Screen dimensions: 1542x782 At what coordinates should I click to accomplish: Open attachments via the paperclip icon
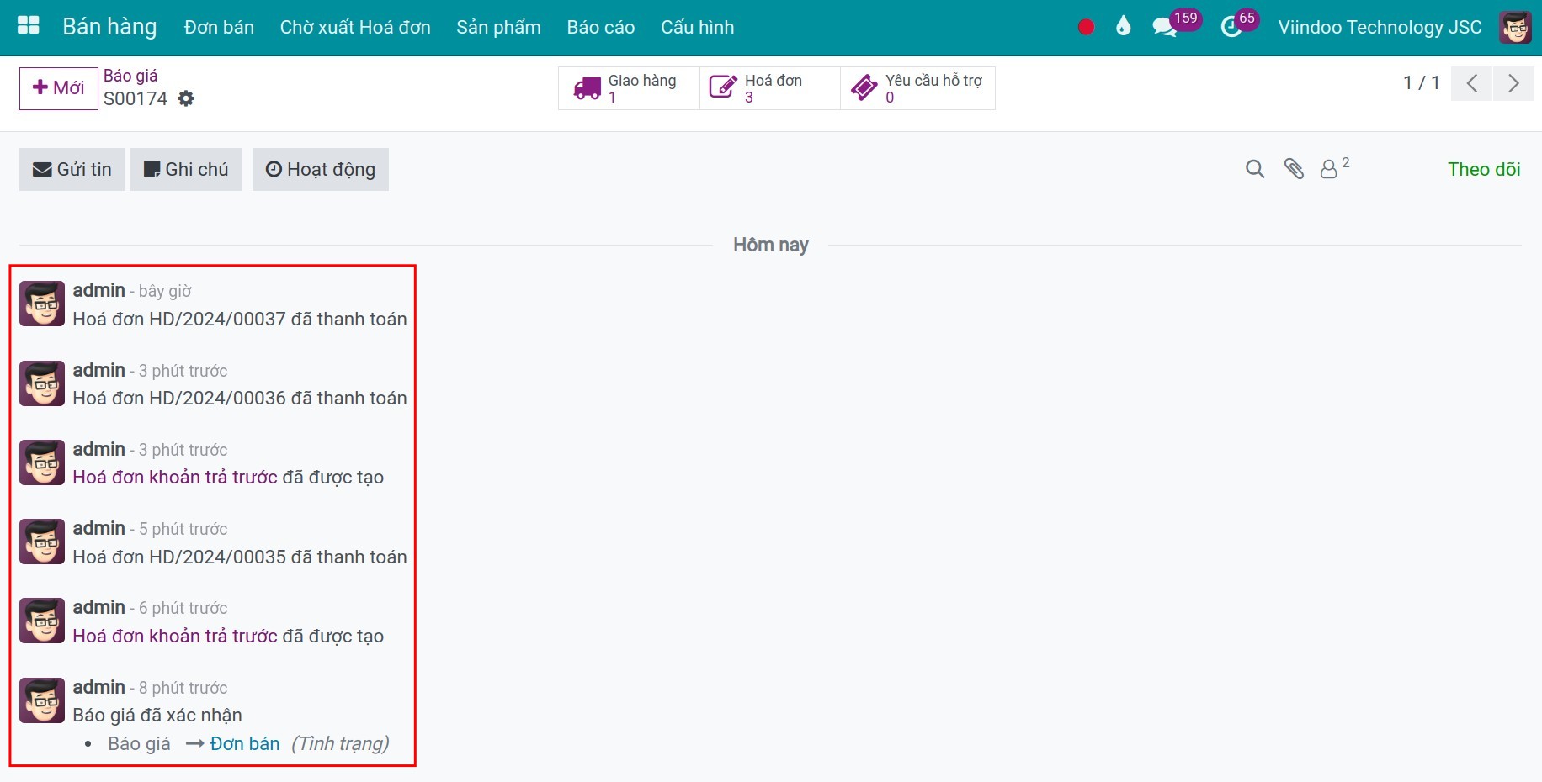click(x=1294, y=169)
